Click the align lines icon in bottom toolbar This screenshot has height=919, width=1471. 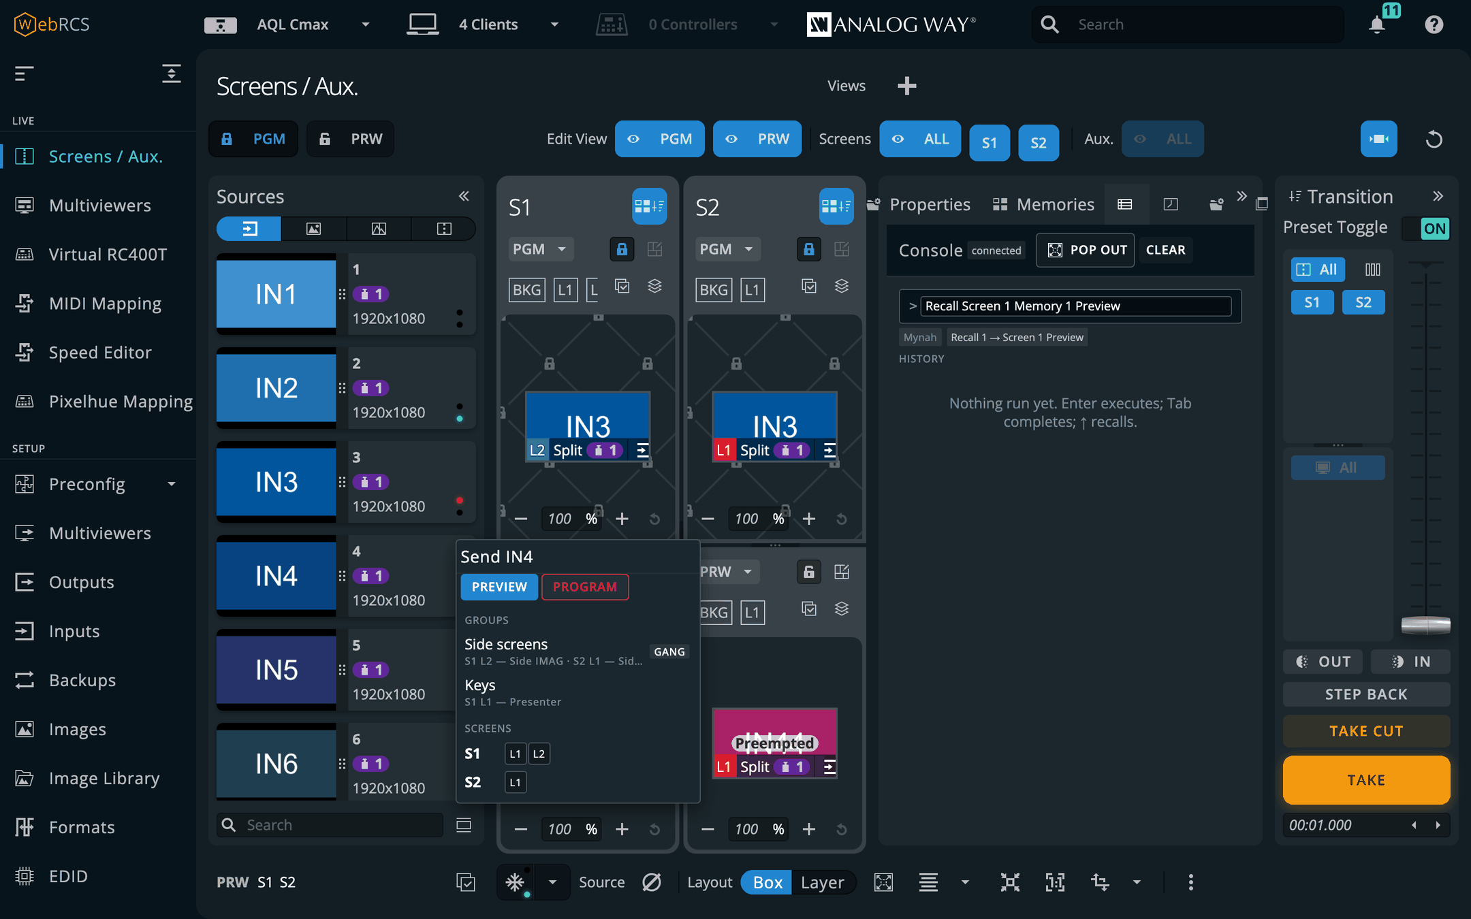(928, 882)
